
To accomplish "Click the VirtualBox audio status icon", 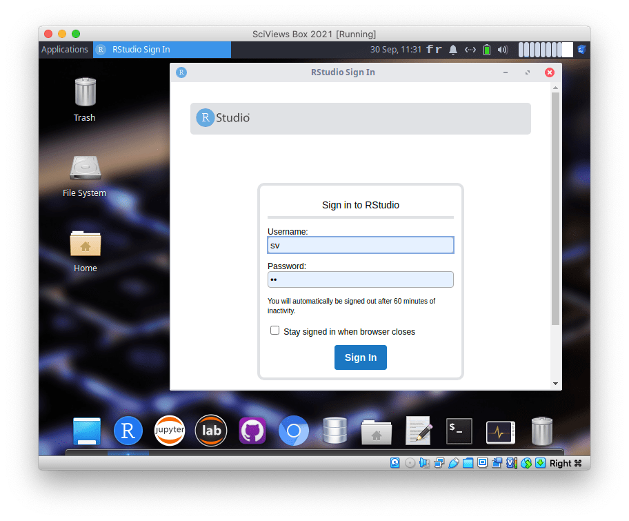I will point(424,463).
